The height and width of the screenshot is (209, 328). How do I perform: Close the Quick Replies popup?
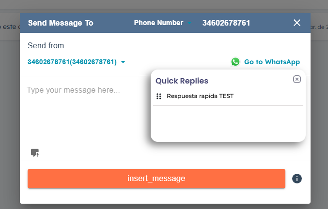[297, 79]
